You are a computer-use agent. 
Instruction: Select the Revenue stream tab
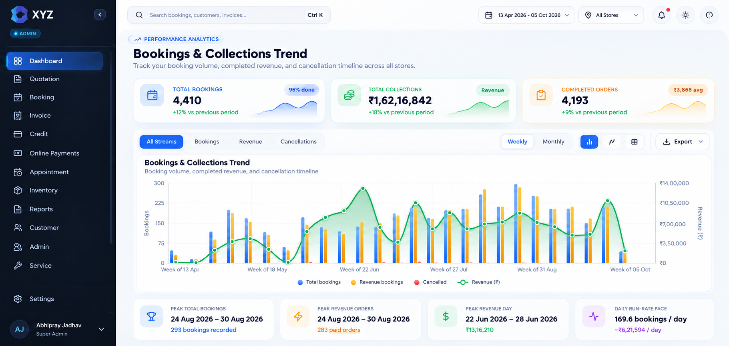(251, 142)
